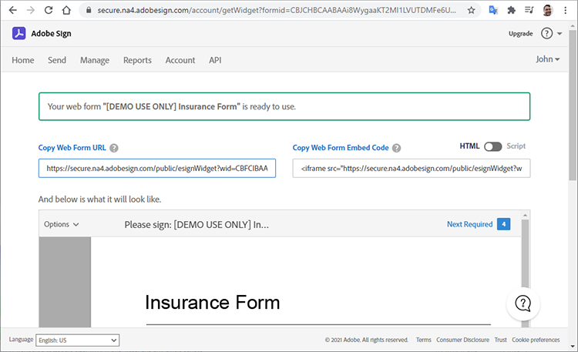This screenshot has height=352, width=578.
Task: Click Copy Web Form URL link
Action: click(72, 148)
